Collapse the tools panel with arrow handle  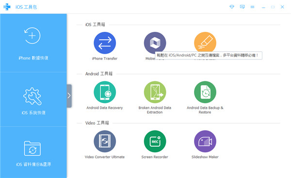69,96
